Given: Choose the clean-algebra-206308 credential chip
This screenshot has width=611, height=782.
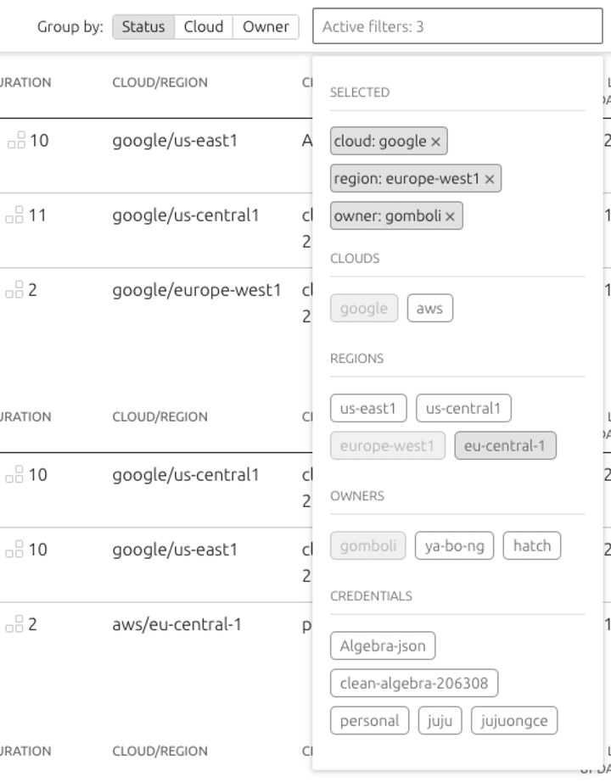Looking at the screenshot, I should [x=414, y=684].
